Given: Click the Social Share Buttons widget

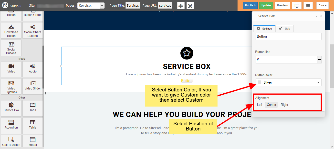Looking at the screenshot, I should 33,30.
